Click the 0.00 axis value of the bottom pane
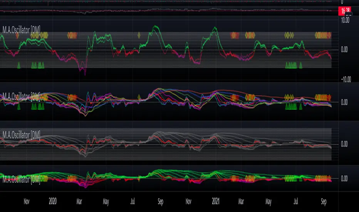This screenshot has height=212, width=359. [344, 178]
